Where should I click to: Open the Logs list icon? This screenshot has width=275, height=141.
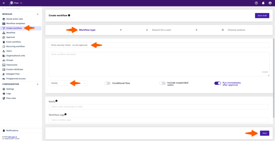pyautogui.click(x=4, y=94)
